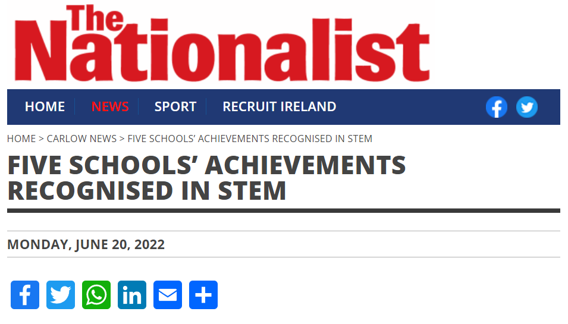Visit Facebook page from round navbar icon

(497, 107)
